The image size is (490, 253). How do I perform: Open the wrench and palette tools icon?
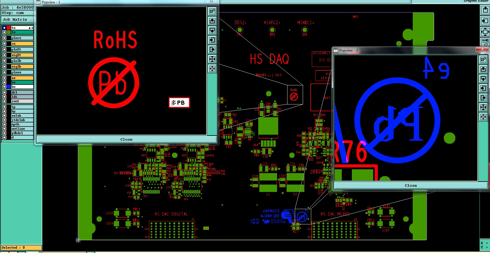pos(485,43)
